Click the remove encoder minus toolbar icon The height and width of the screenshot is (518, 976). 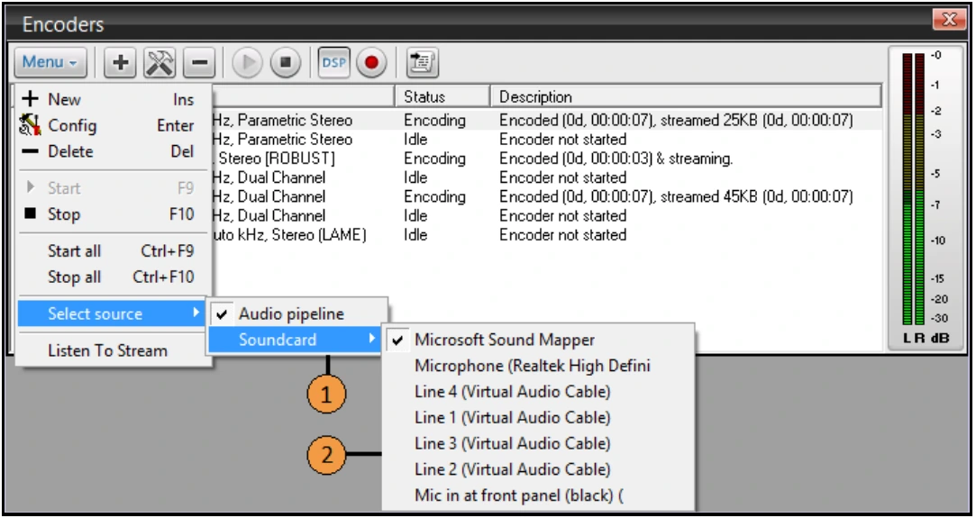tap(199, 63)
